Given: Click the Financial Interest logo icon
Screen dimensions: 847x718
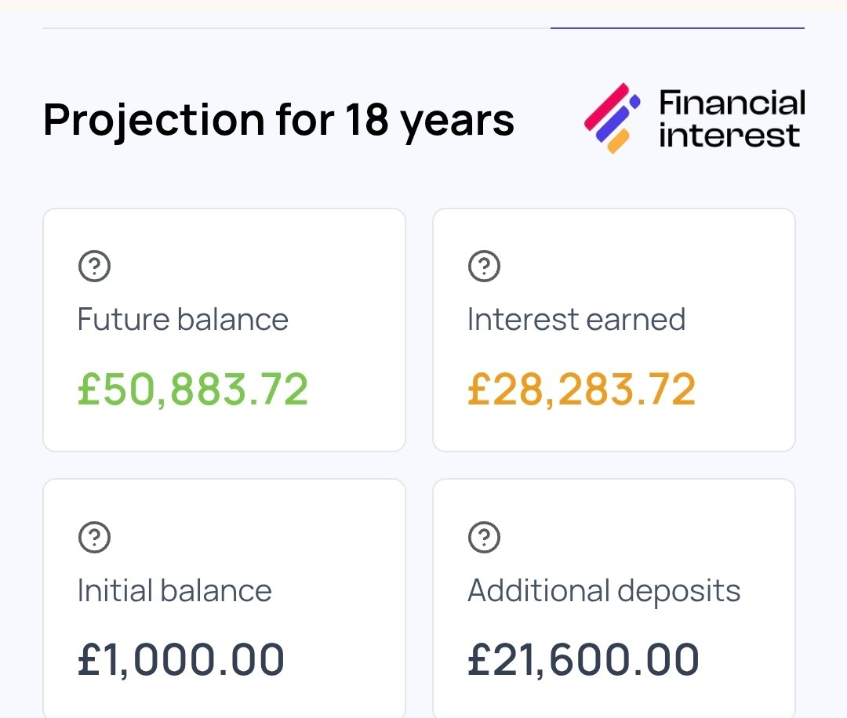Looking at the screenshot, I should click(x=612, y=118).
